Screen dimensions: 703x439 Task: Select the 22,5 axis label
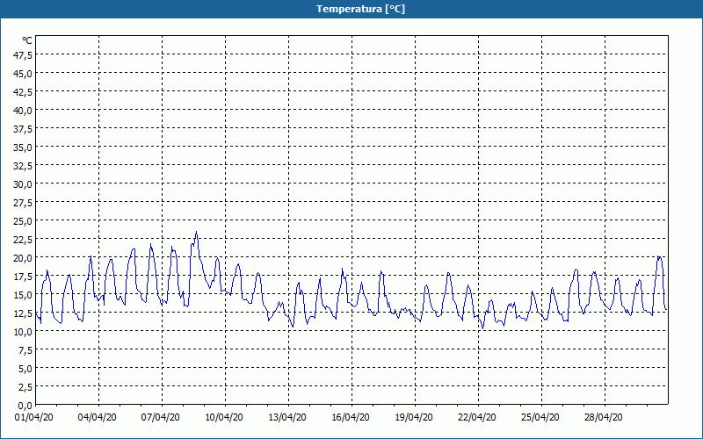(x=23, y=239)
